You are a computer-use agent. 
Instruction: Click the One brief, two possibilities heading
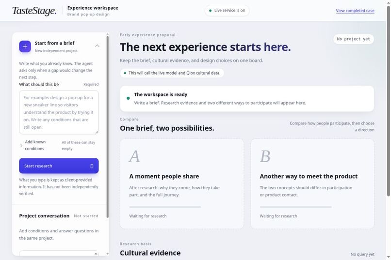coord(167,128)
